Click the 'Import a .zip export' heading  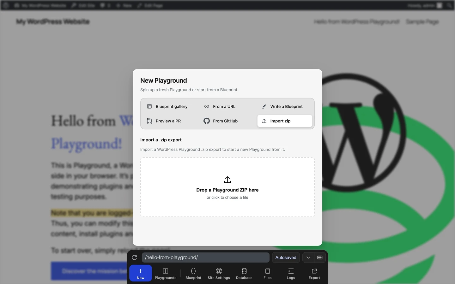pos(161,140)
